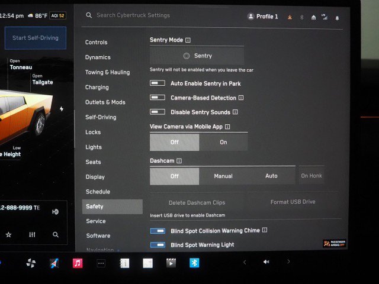Open Display settings section
The width and height of the screenshot is (379, 284).
pos(95,177)
